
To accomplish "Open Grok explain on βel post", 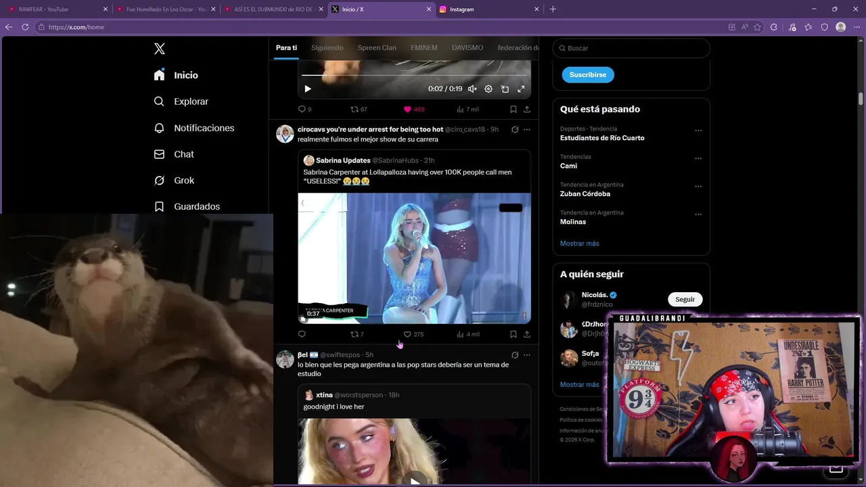I will click(515, 354).
